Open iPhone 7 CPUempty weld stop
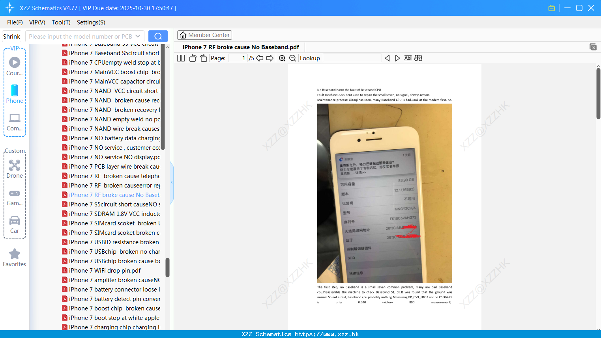This screenshot has height=338, width=601. point(111,63)
